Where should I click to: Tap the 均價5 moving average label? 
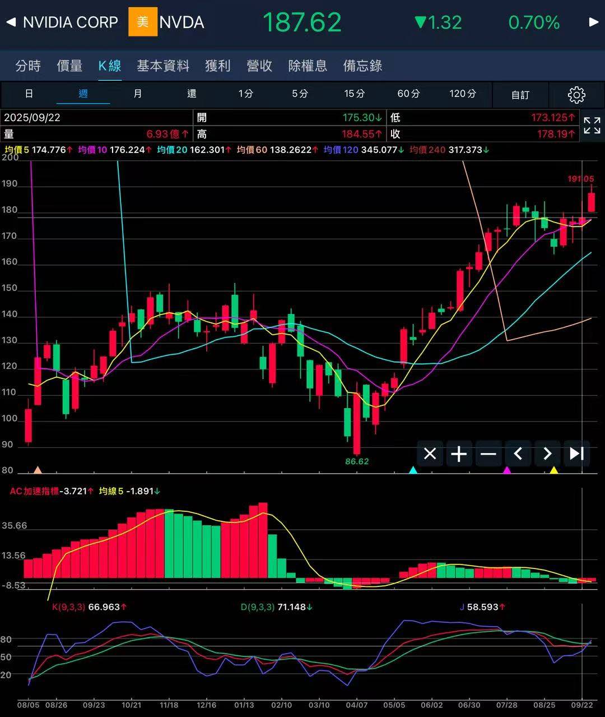[x=17, y=150]
